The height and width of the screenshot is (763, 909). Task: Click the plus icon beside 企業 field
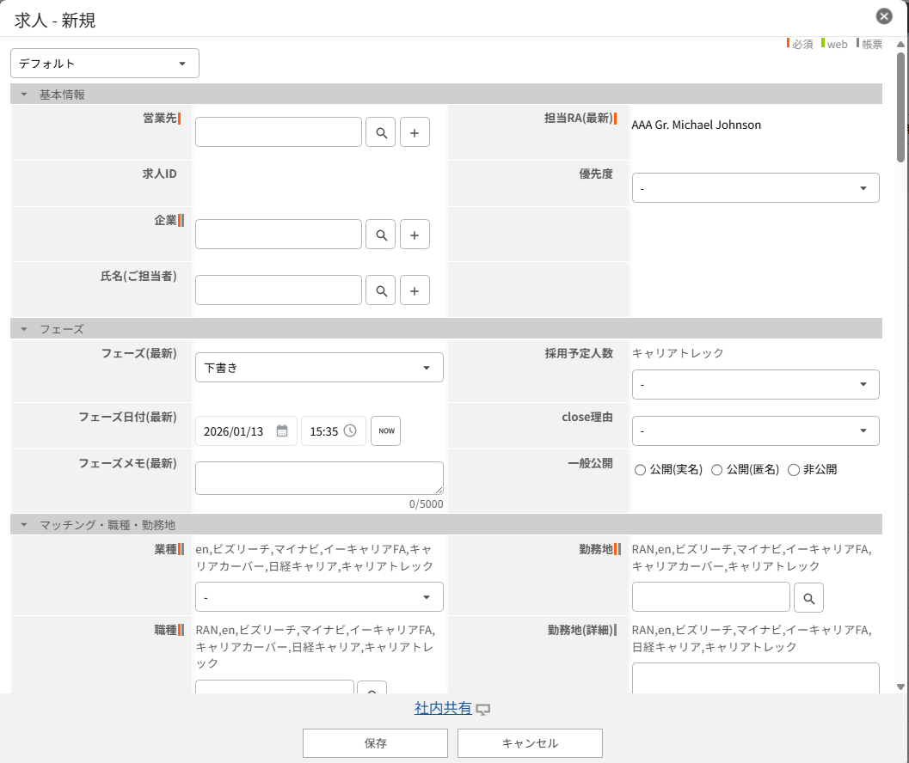[x=415, y=235]
